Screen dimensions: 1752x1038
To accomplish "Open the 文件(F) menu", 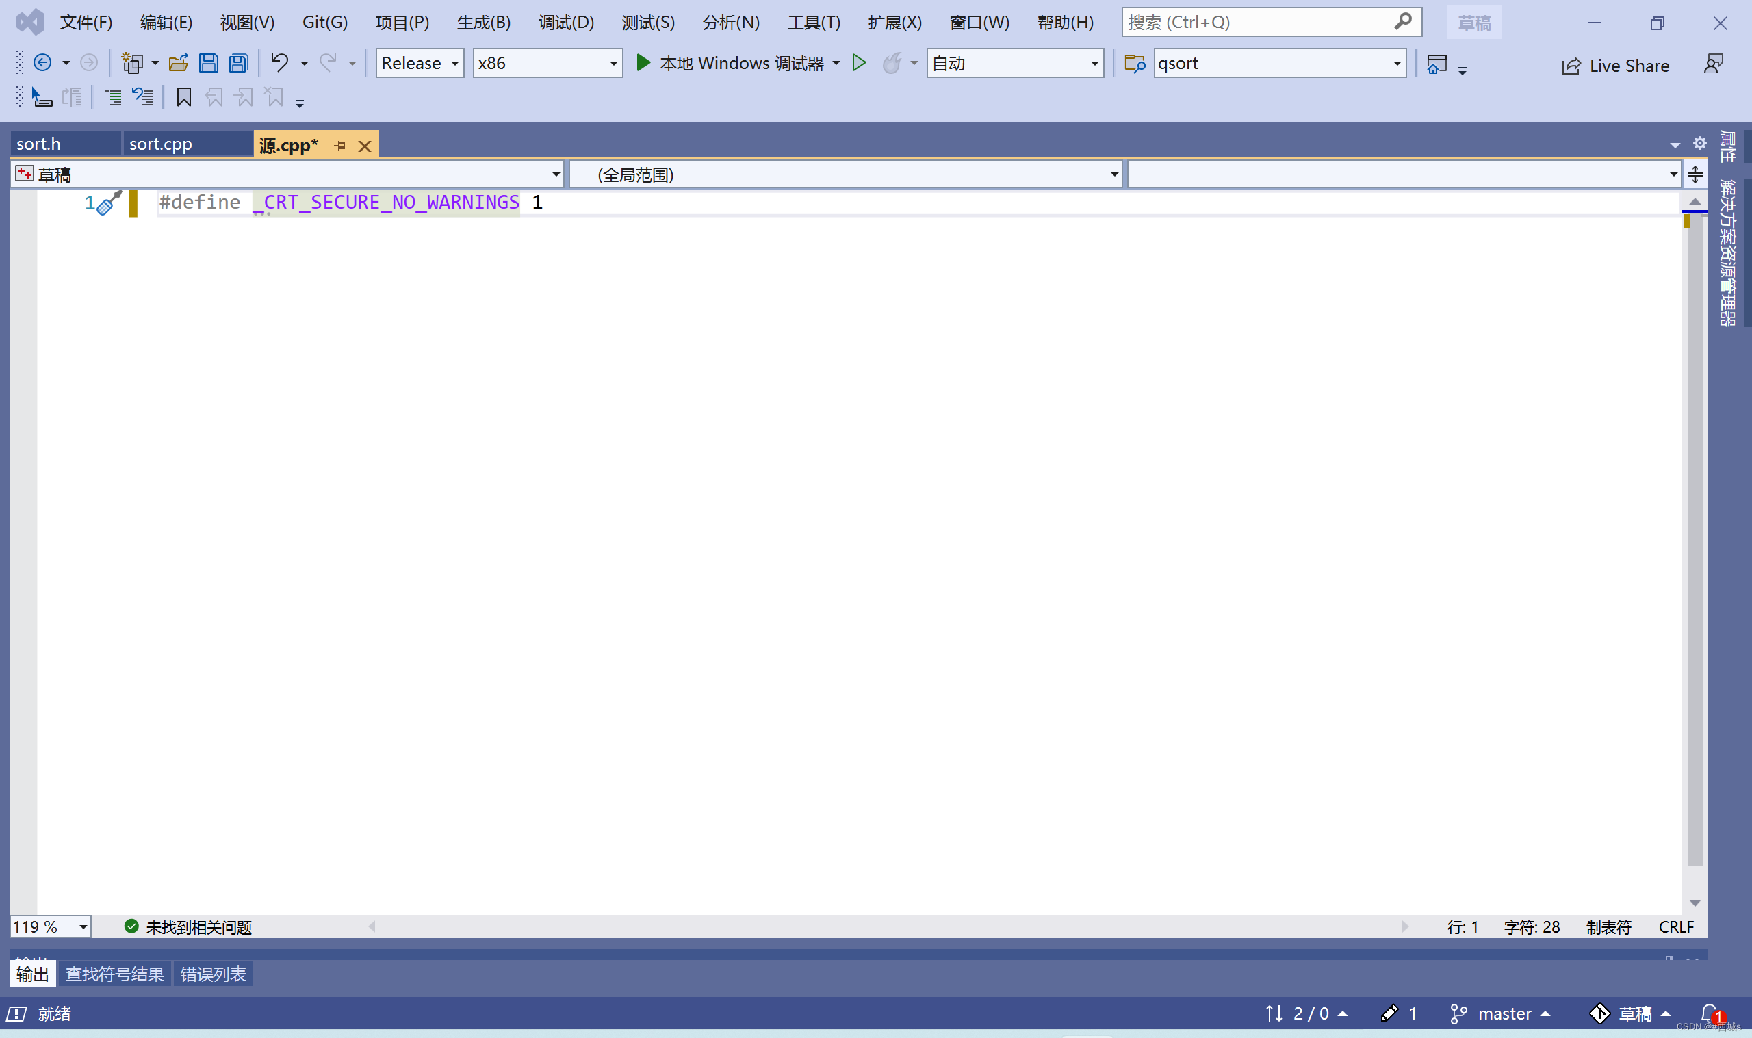I will [x=86, y=23].
